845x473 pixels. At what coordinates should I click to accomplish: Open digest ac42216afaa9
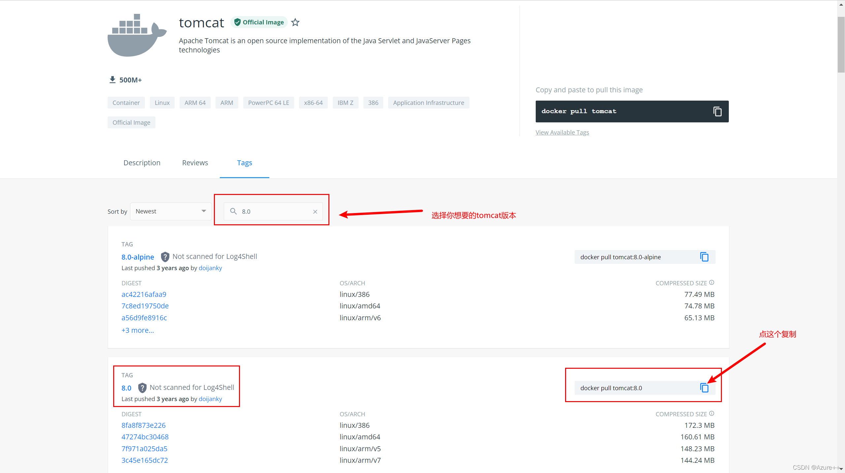click(144, 294)
